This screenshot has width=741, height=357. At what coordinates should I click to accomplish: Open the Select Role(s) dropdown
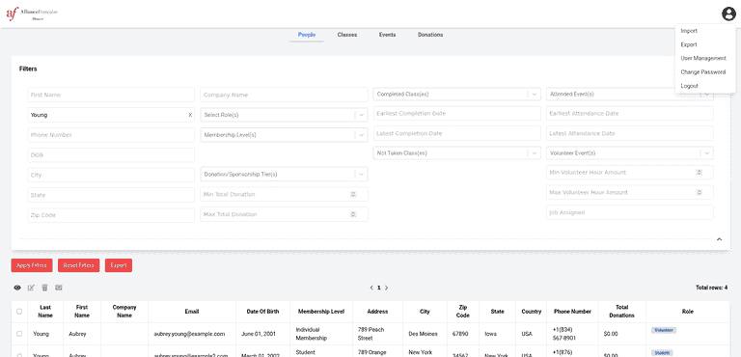pyautogui.click(x=284, y=115)
